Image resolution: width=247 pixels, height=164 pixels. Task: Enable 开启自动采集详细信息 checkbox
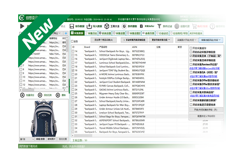(191, 52)
